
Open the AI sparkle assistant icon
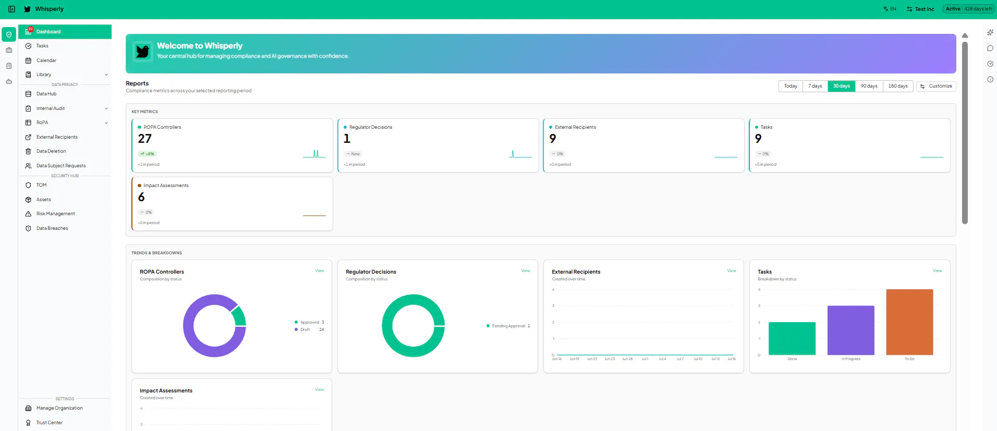pyautogui.click(x=990, y=32)
